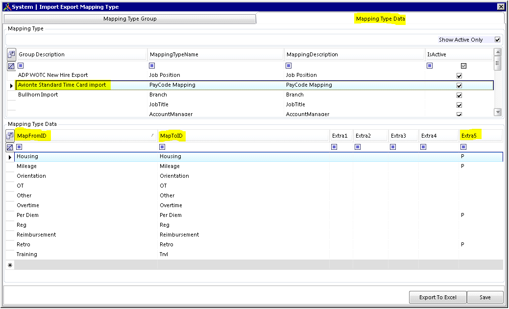Uncheck IsActive for the PayCode Mapping row
Viewport: 509px width, 309px height.
click(459, 86)
